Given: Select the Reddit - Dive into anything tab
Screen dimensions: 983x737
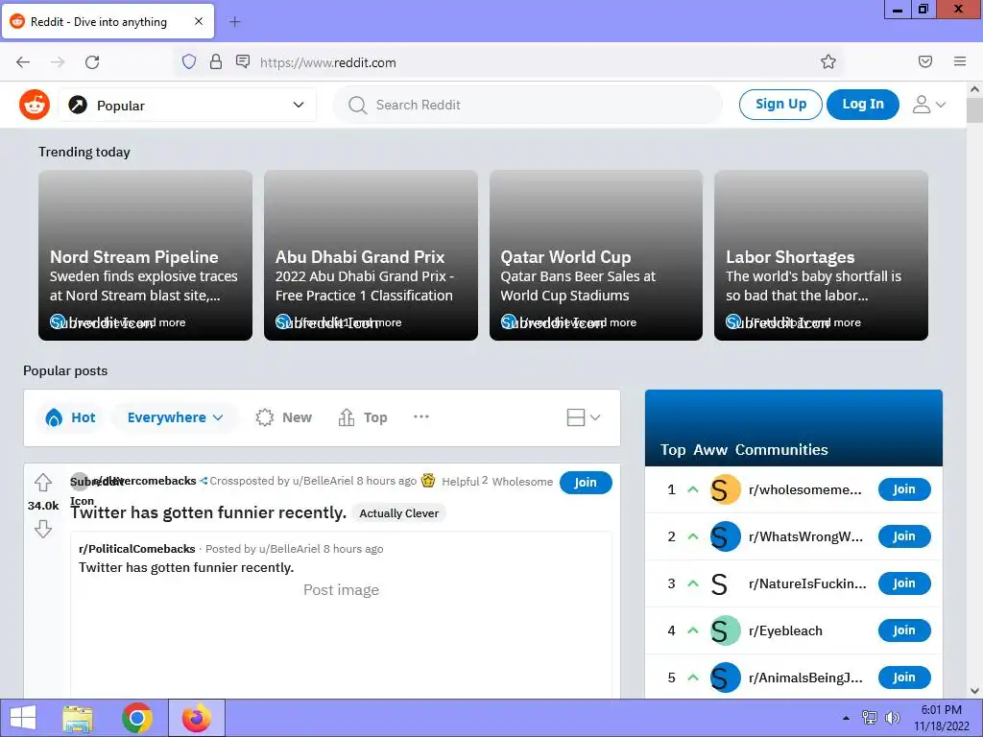Looking at the screenshot, I should pyautogui.click(x=108, y=21).
